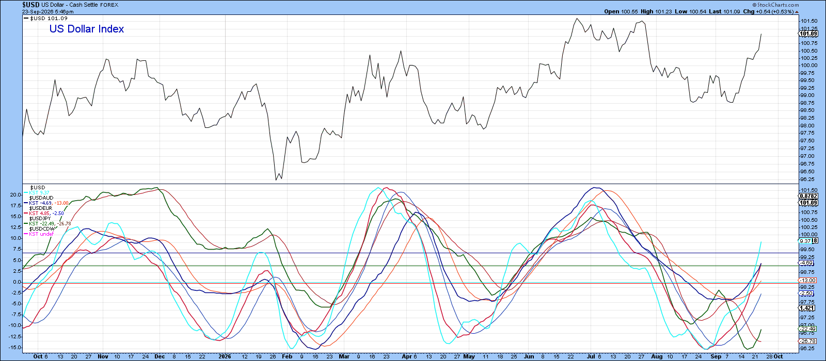
Task: Click the 0.0 label on left KST axis
Action: click(x=16, y=282)
